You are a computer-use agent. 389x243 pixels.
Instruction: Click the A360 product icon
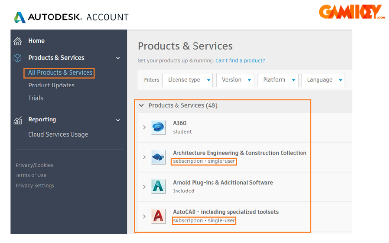159,127
